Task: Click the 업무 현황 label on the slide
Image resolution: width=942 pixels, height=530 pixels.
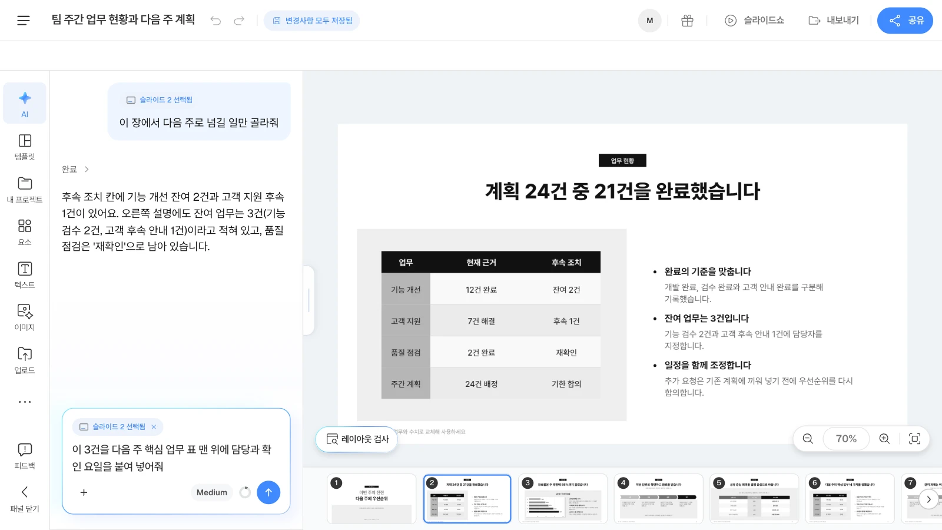Action: click(x=622, y=161)
